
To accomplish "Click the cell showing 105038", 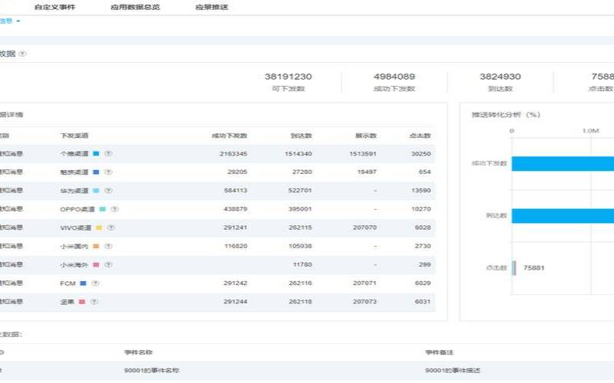I will pos(300,246).
